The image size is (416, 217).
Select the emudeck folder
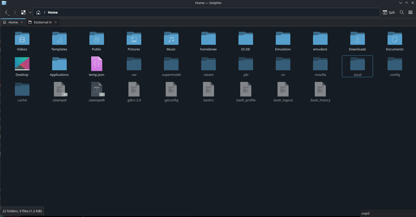coord(320,41)
